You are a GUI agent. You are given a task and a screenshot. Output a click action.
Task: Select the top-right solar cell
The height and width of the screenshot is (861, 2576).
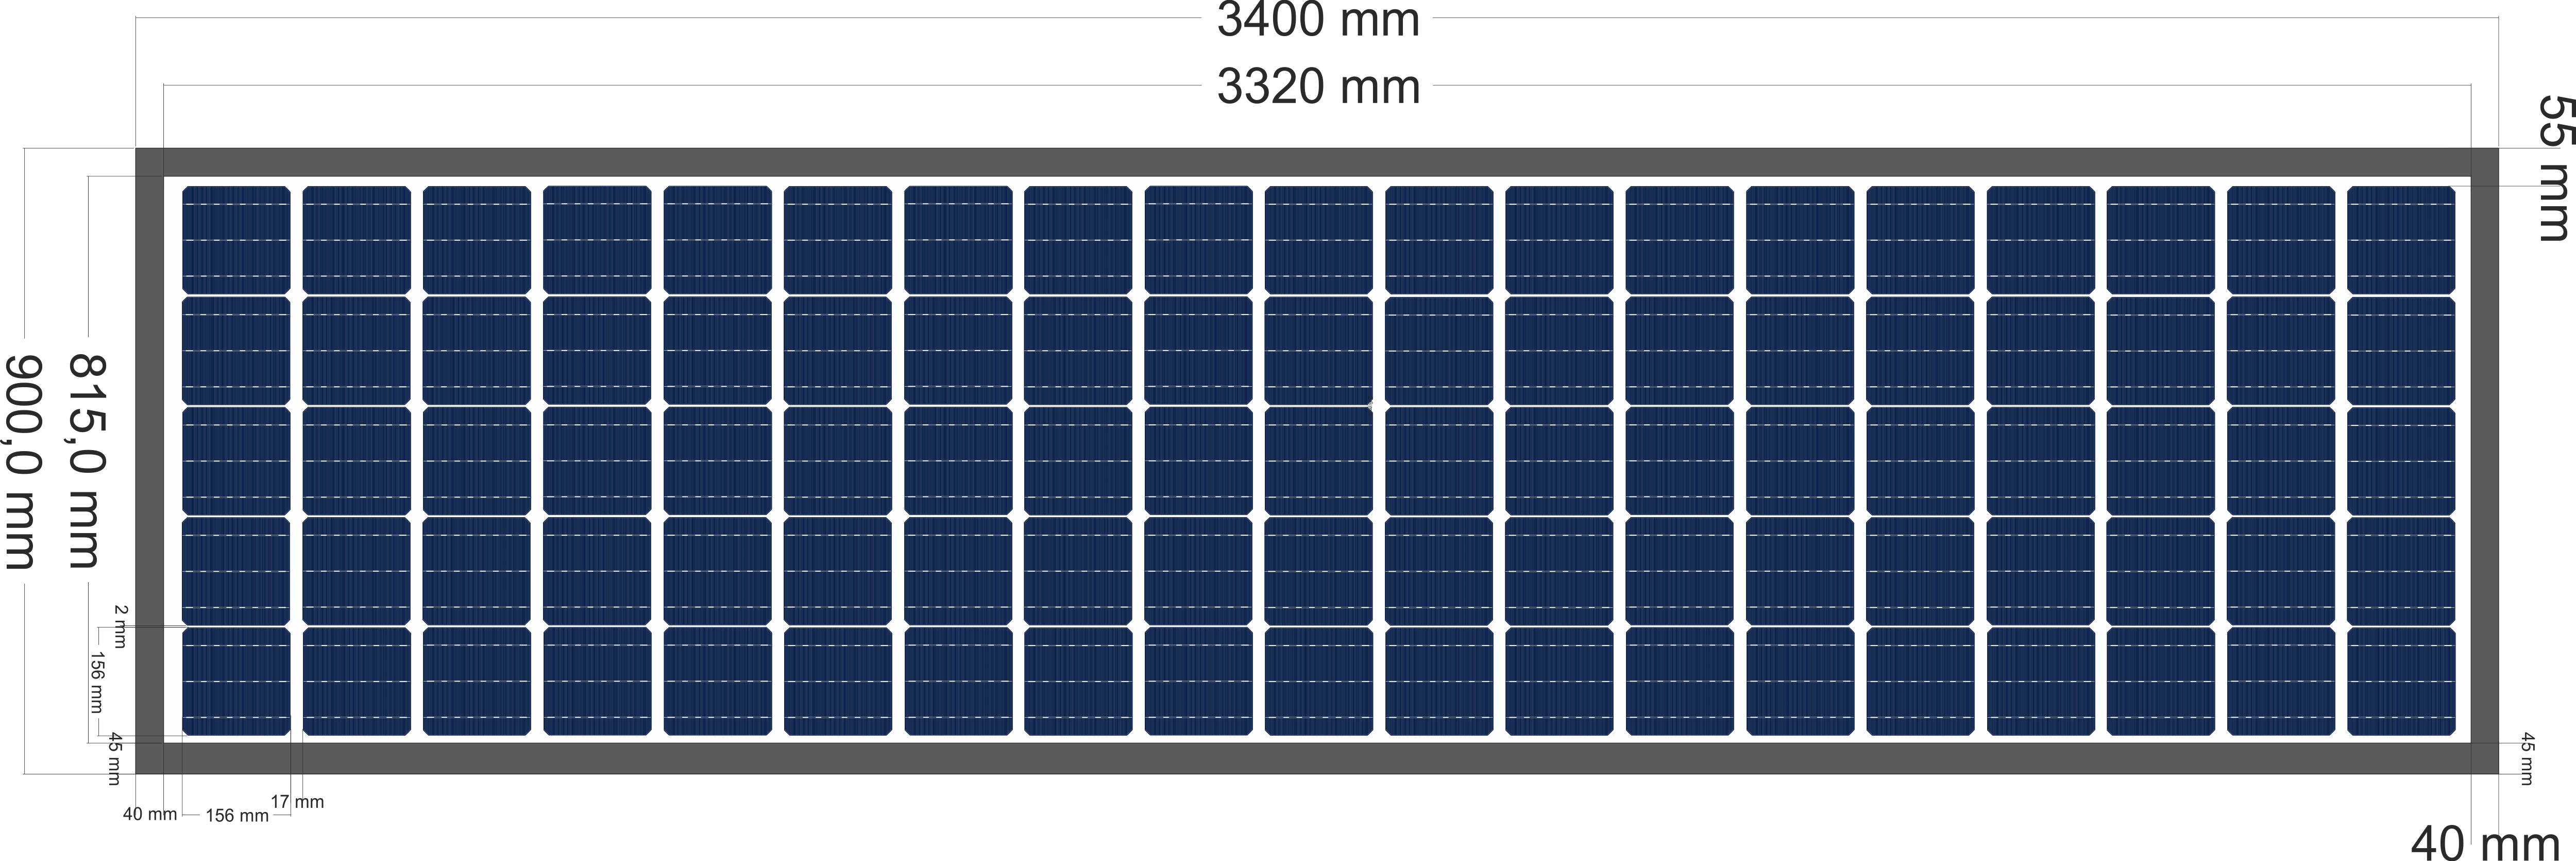pyautogui.click(x=2401, y=238)
